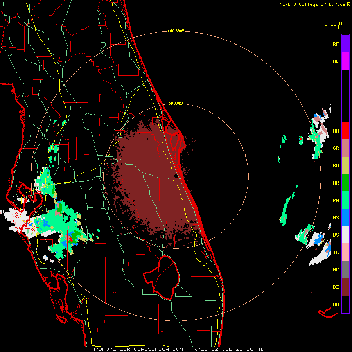
Task: Click the "UK" legend label
Action: click(x=336, y=61)
